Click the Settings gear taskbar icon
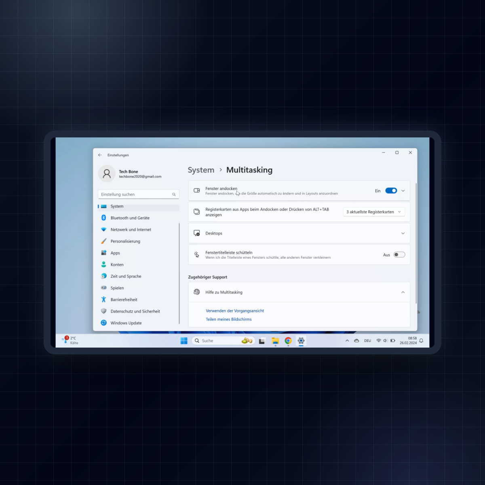Image resolution: width=485 pixels, height=485 pixels. tap(301, 341)
